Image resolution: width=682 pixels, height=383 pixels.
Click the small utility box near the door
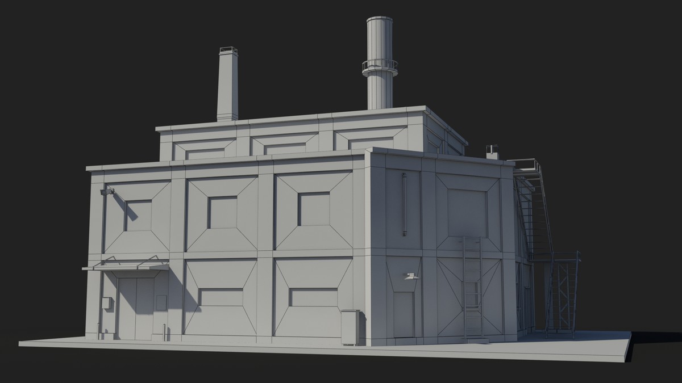(108, 302)
